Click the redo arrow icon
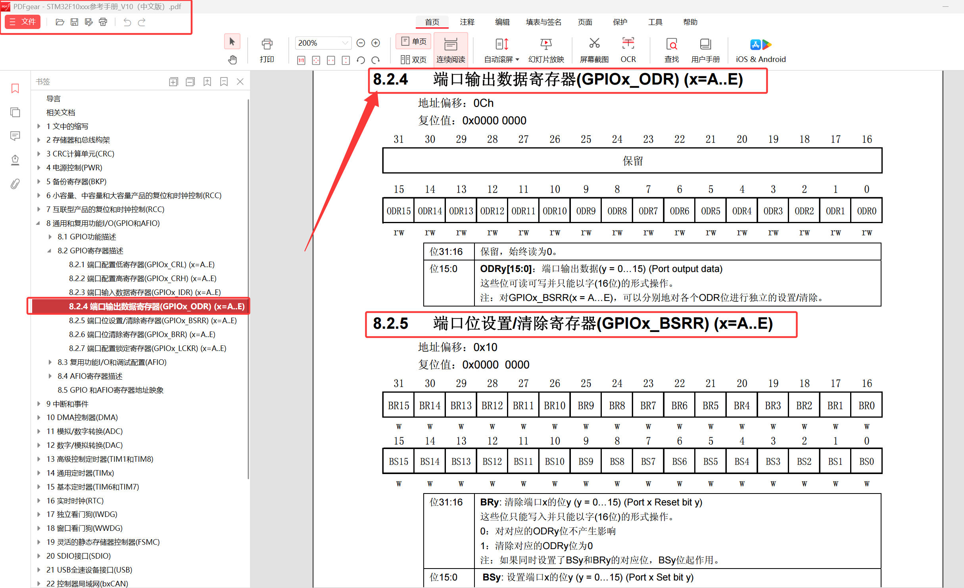964x588 pixels. pyautogui.click(x=142, y=22)
